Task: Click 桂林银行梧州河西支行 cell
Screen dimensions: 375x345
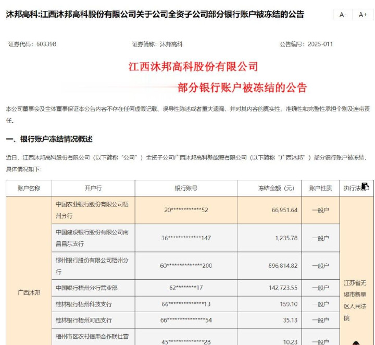Action: point(93,320)
